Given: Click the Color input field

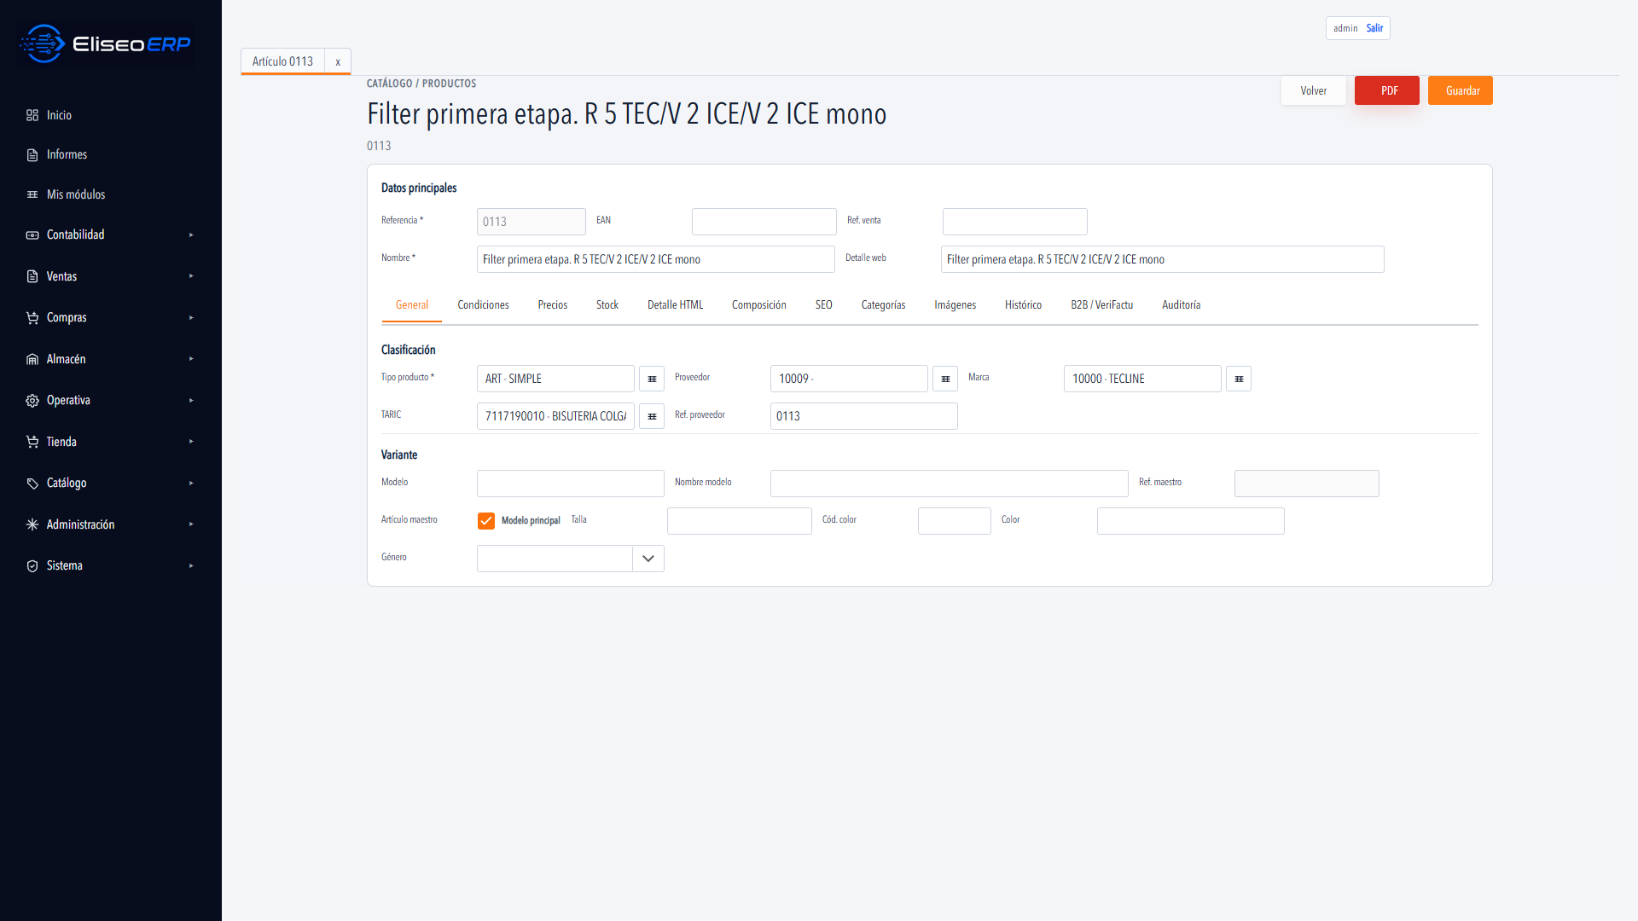Looking at the screenshot, I should [x=1191, y=521].
